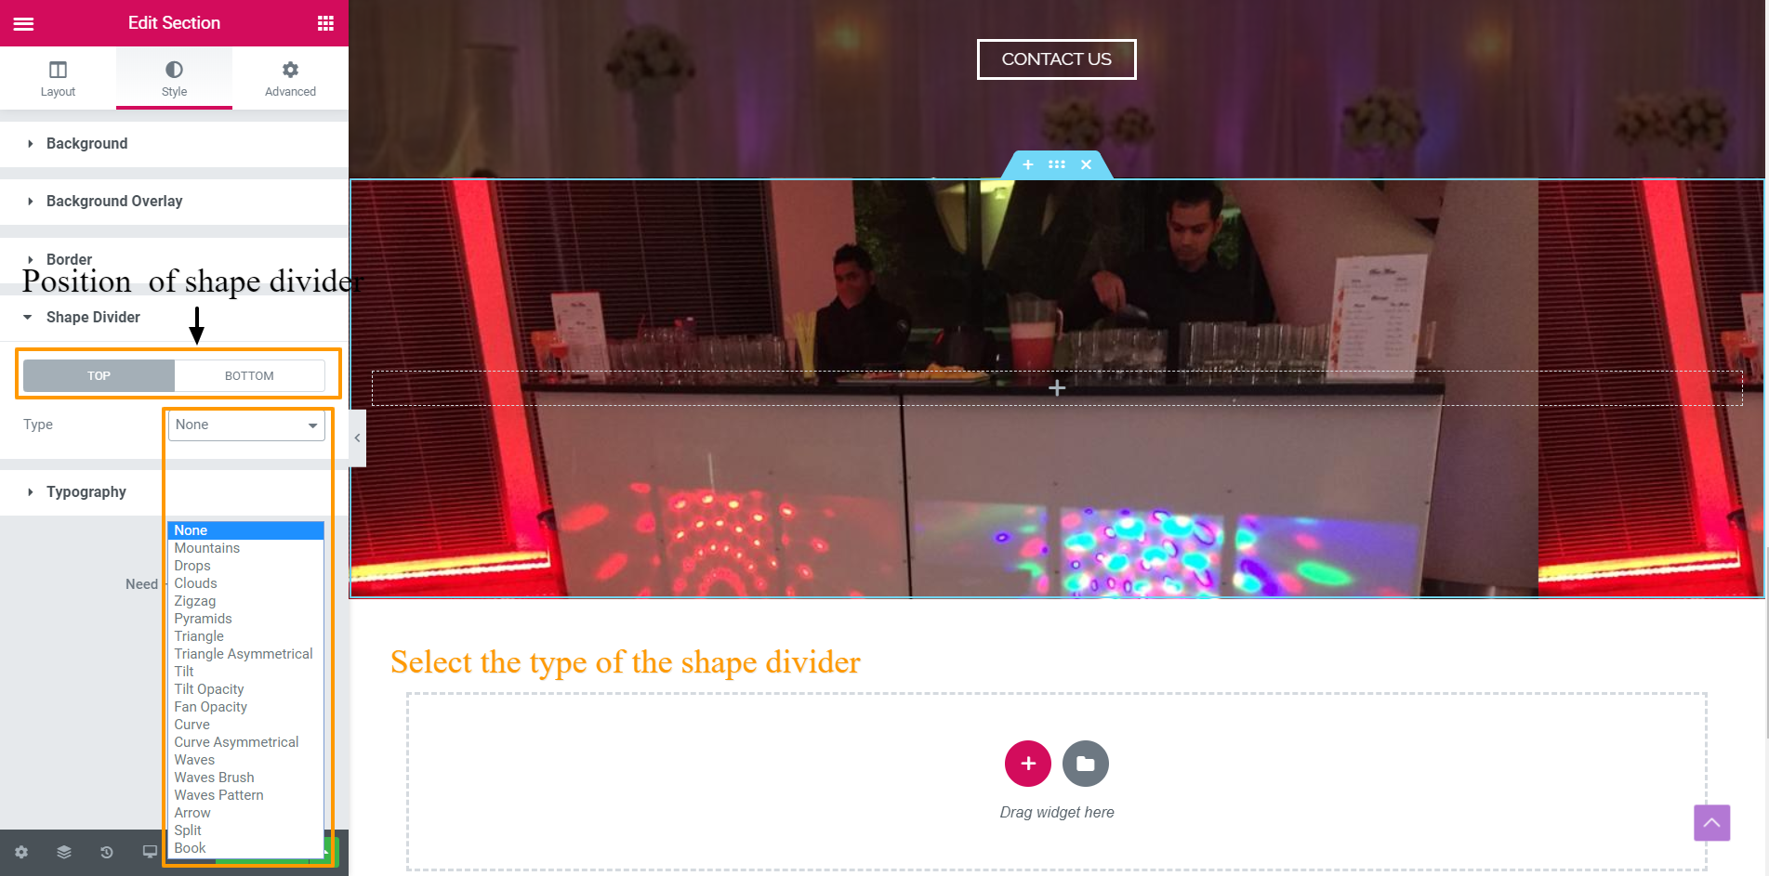
Task: Delete section using the handle close icon
Action: (x=1086, y=164)
